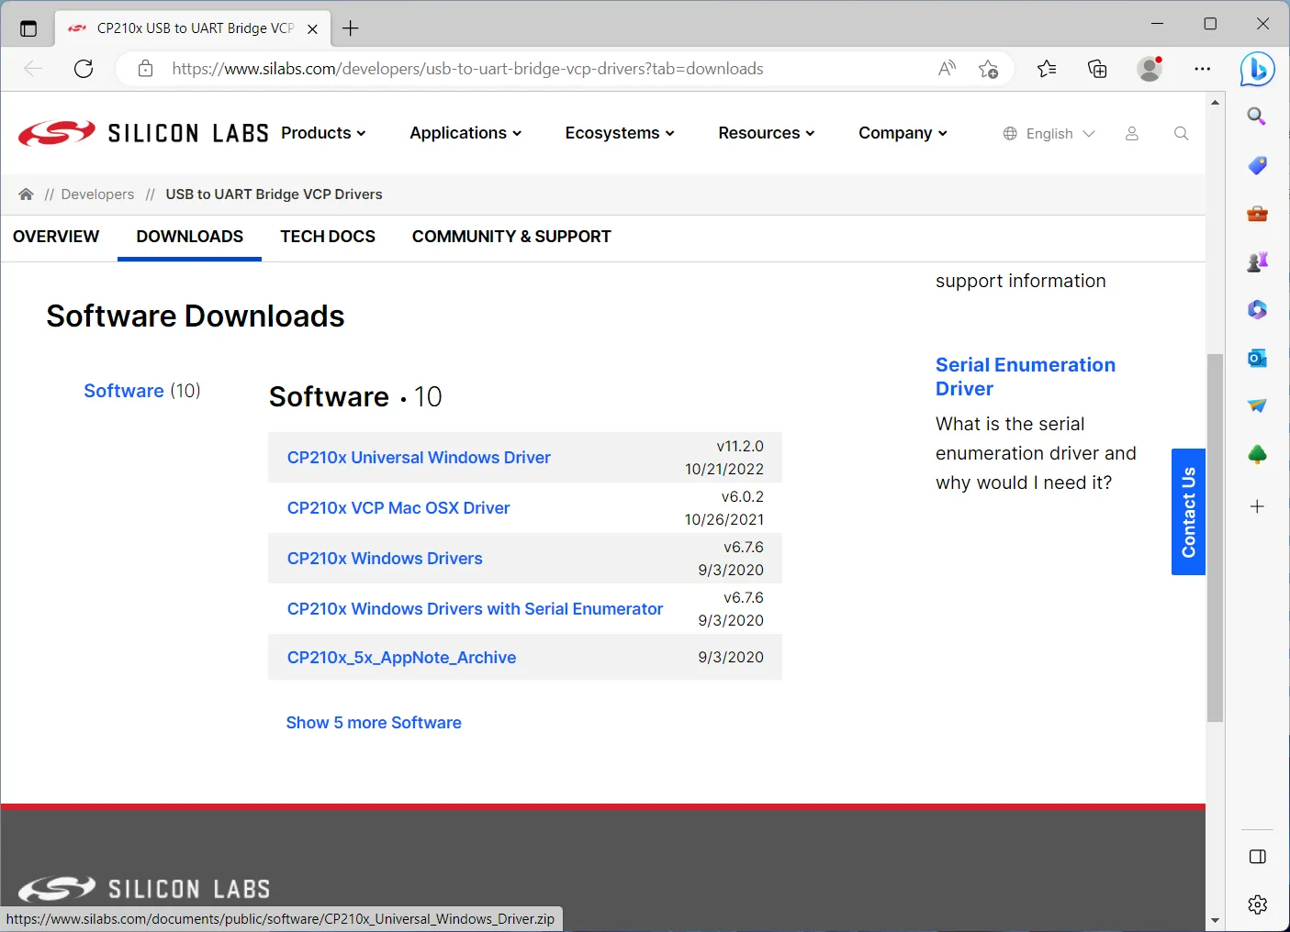Image resolution: width=1290 pixels, height=932 pixels.
Task: Click the Silicon Labs site search icon
Action: point(1181,134)
